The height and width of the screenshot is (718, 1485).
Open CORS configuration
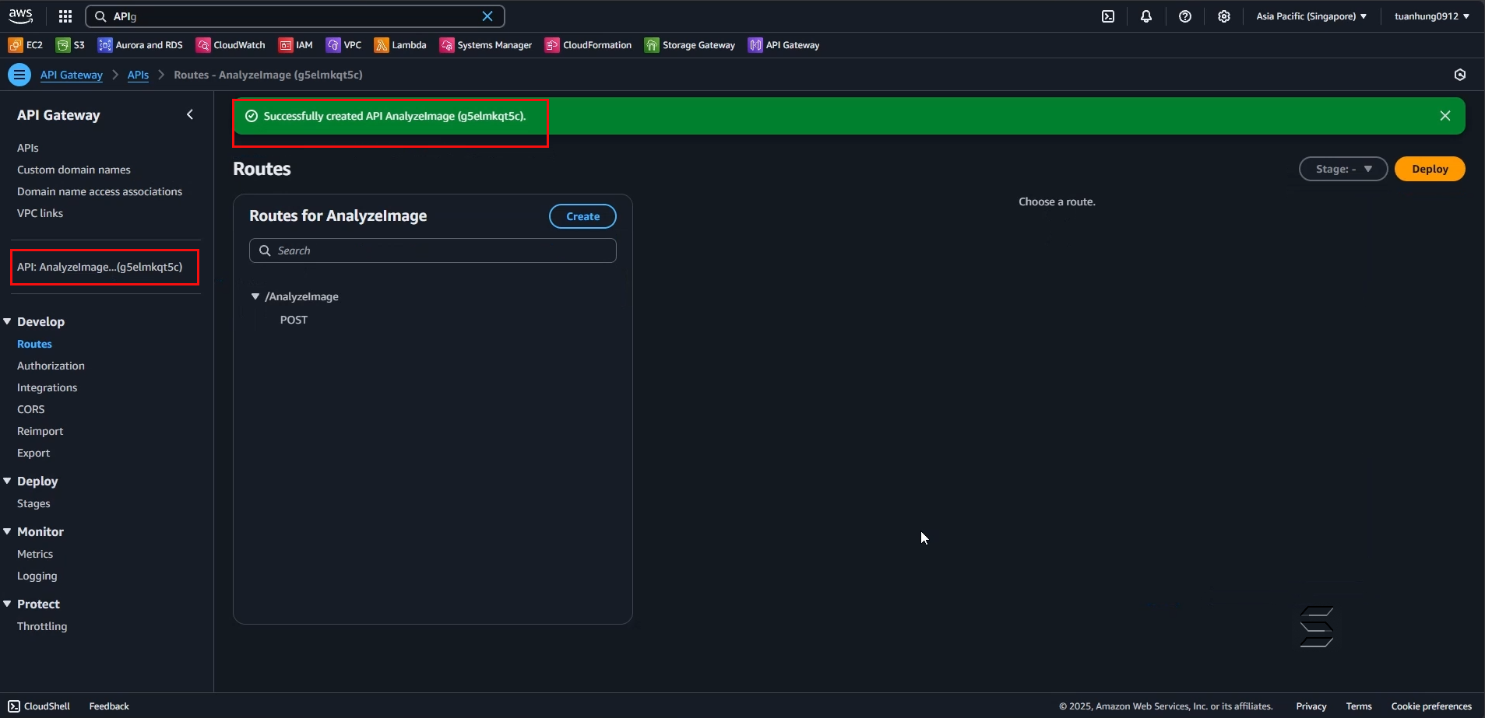pos(31,409)
